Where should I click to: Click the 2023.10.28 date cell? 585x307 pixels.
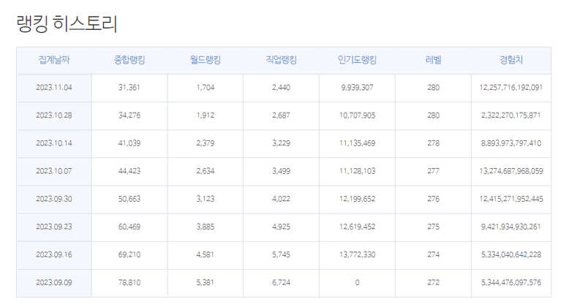click(x=54, y=115)
